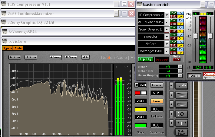
Task: Open ME LoudnessMax slot dropdown arrow
Action: 167,22
